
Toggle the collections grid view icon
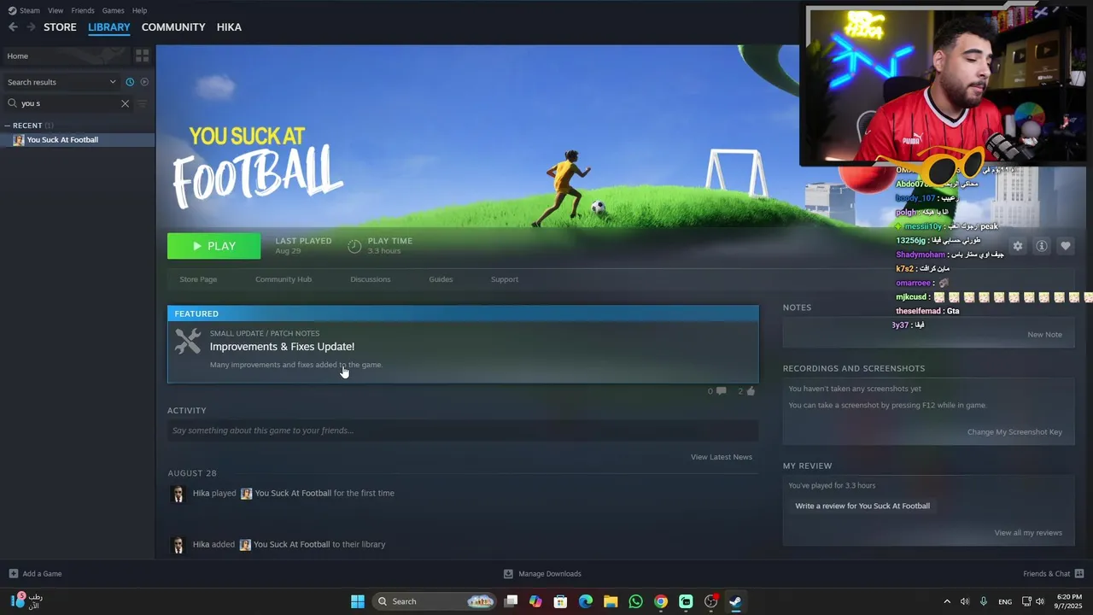pyautogui.click(x=143, y=56)
